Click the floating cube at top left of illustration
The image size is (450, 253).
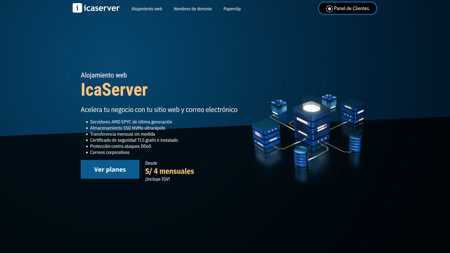[x=279, y=107]
